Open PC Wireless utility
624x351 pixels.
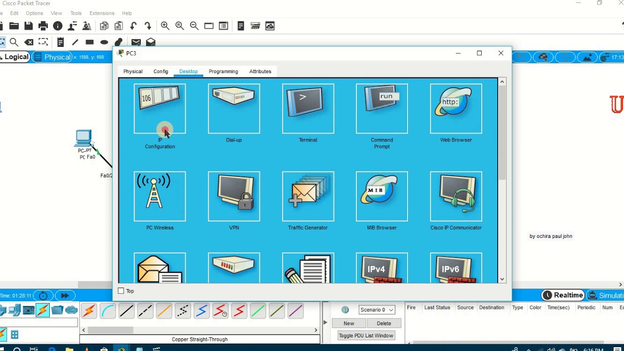[x=160, y=196]
